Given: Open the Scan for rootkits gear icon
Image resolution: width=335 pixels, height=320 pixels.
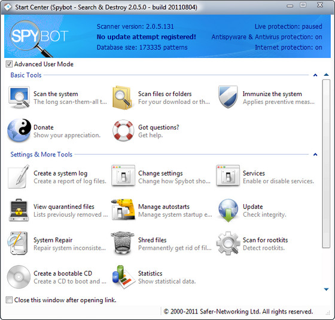Looking at the screenshot, I should click(228, 243).
